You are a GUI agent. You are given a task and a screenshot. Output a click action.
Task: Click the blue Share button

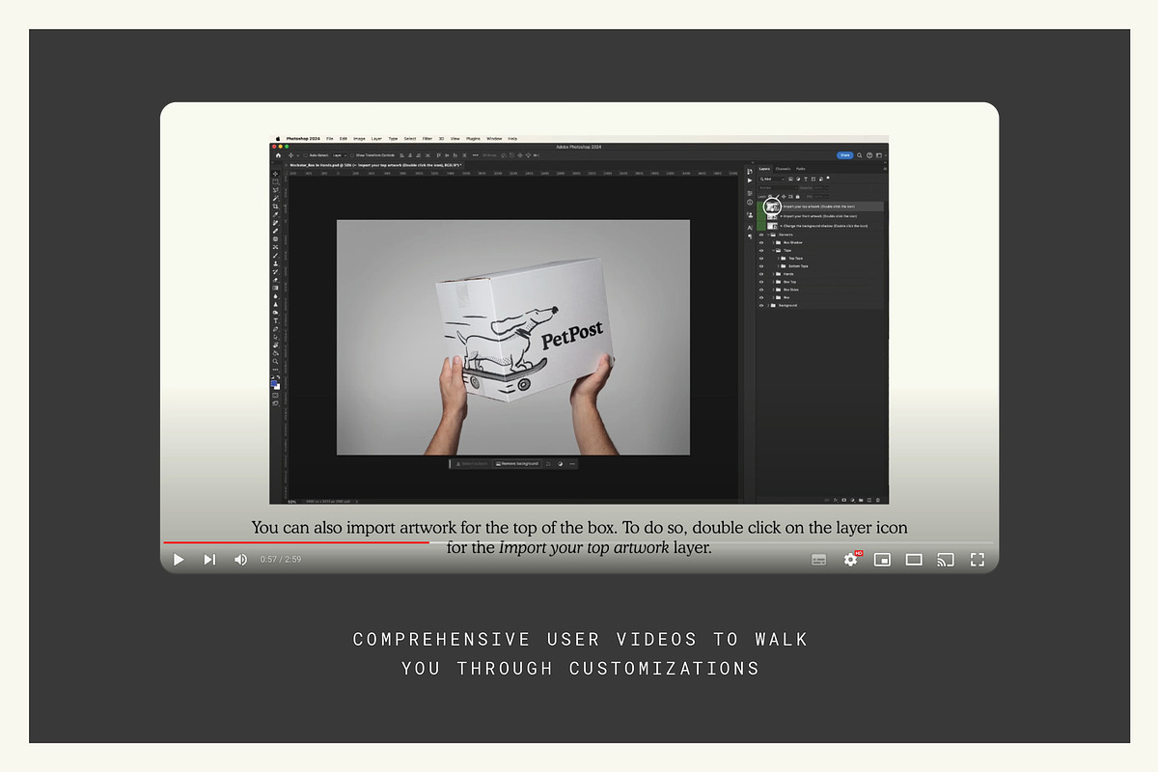click(845, 155)
